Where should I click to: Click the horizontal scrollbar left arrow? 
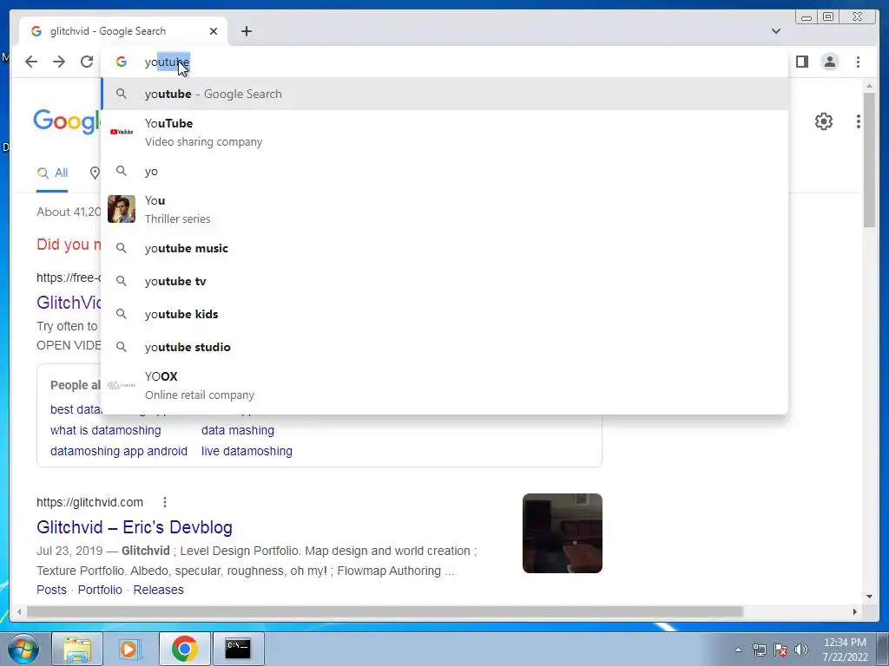coord(19,611)
